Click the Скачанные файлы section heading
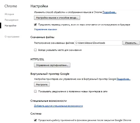Image resolution: width=140 pixels, height=123 pixels. (x=42, y=37)
